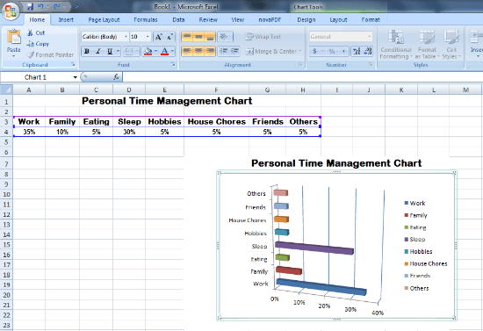Customize Quick Access Toolbar dropdown

tap(76, 6)
